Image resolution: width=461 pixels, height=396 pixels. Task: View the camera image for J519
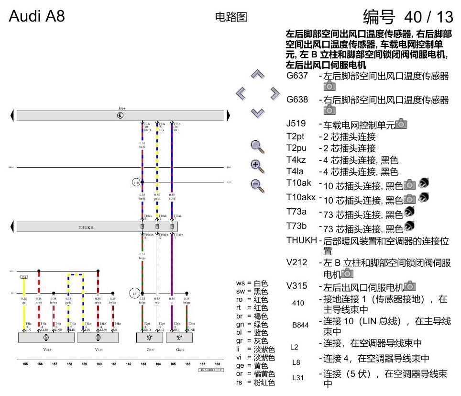point(401,124)
